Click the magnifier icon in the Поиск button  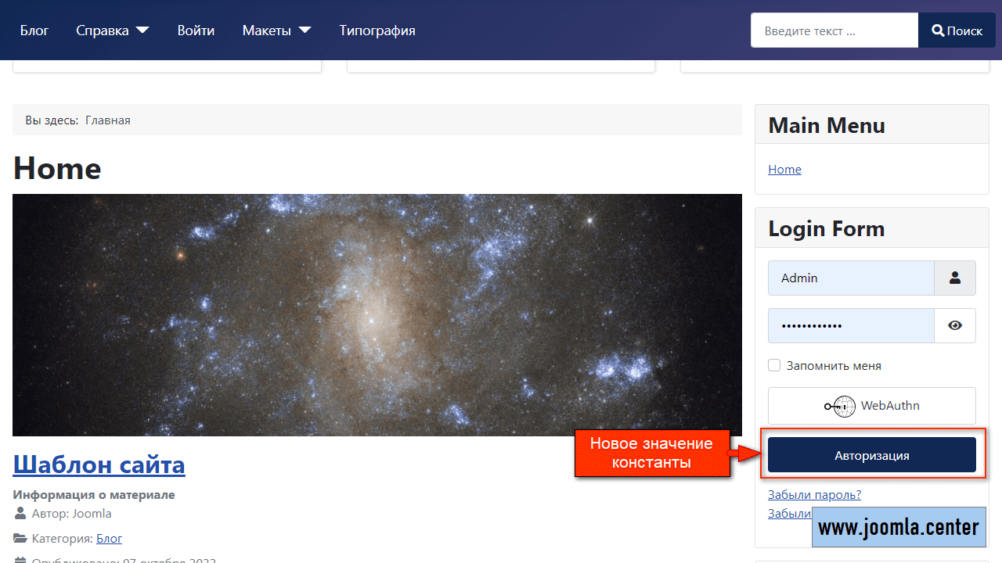(938, 31)
